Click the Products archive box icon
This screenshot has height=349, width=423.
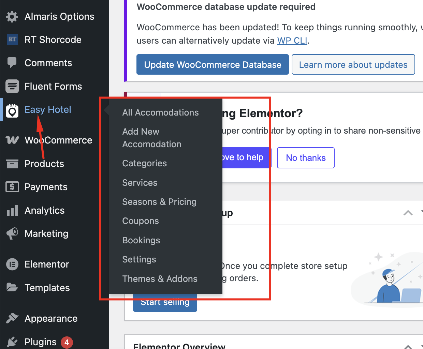pos(12,164)
